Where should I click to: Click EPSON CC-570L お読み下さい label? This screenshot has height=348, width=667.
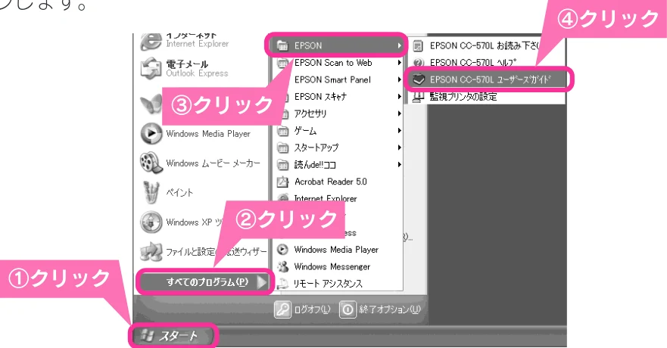484,45
